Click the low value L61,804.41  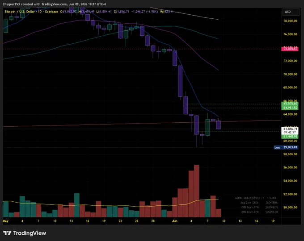pyautogui.click(x=104, y=12)
